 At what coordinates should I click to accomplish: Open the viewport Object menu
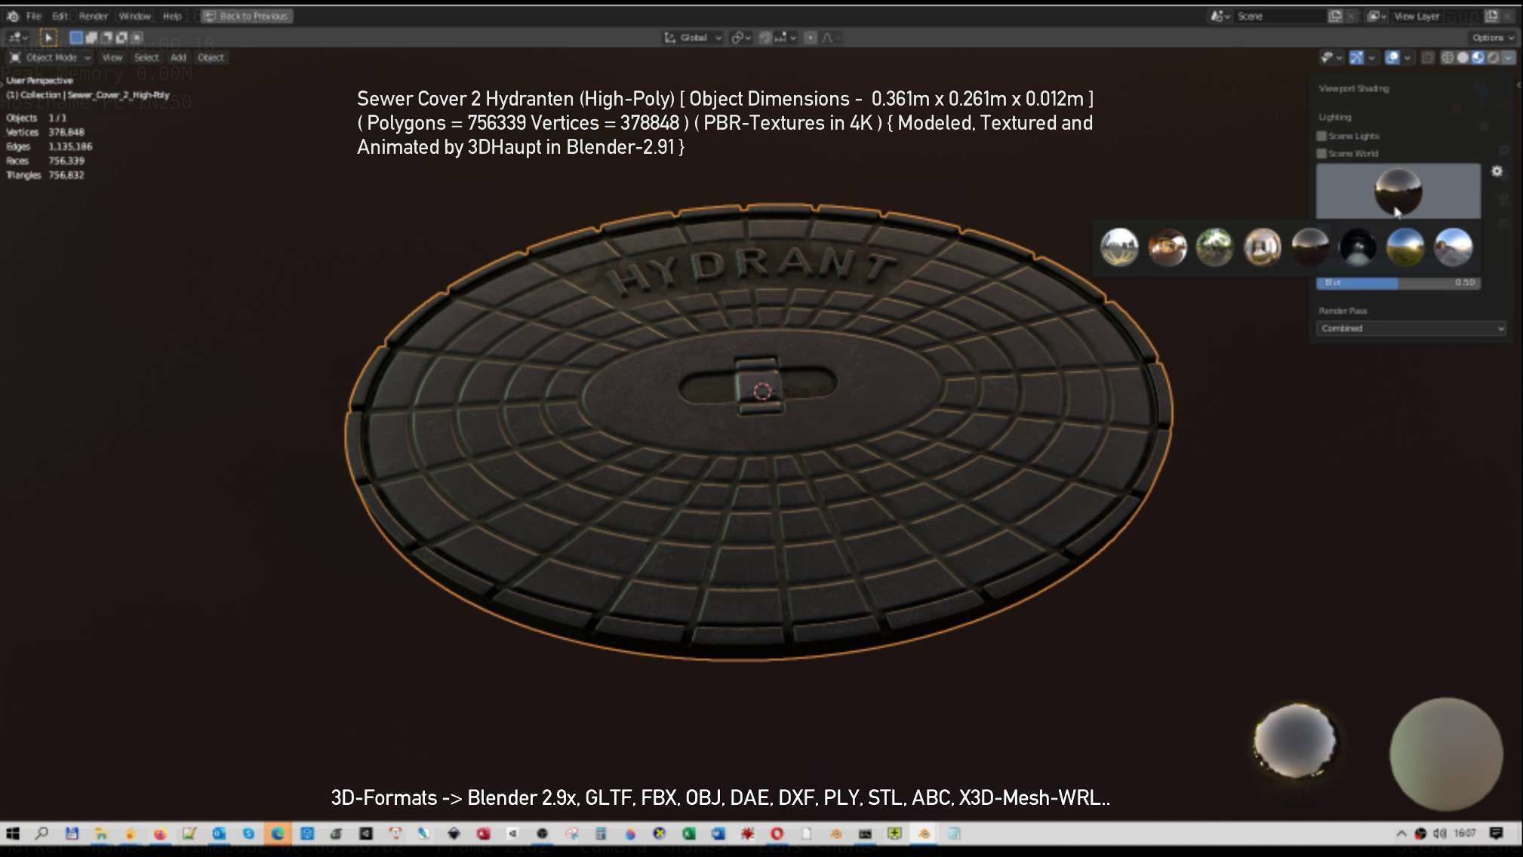(211, 57)
